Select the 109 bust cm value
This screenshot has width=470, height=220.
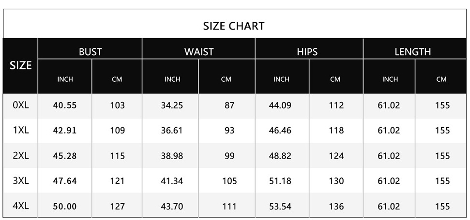click(x=117, y=130)
